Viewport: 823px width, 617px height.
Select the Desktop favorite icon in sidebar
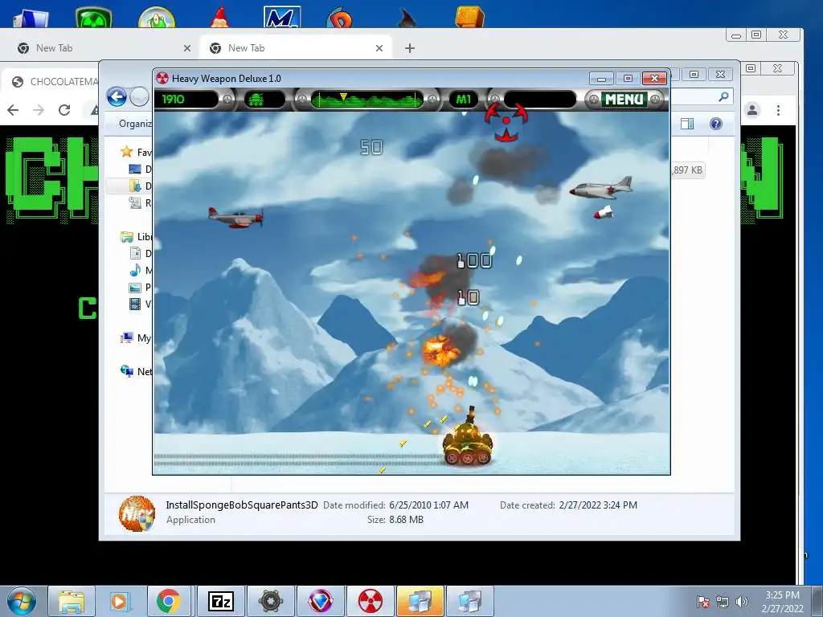coord(135,169)
